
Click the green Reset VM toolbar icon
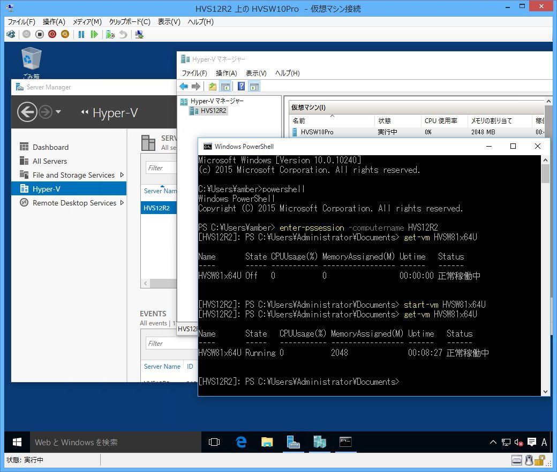click(x=94, y=34)
